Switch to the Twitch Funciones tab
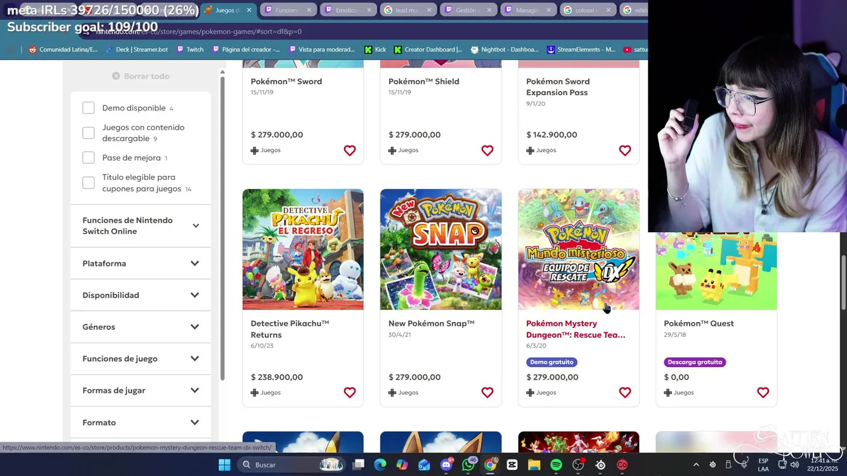 (287, 10)
